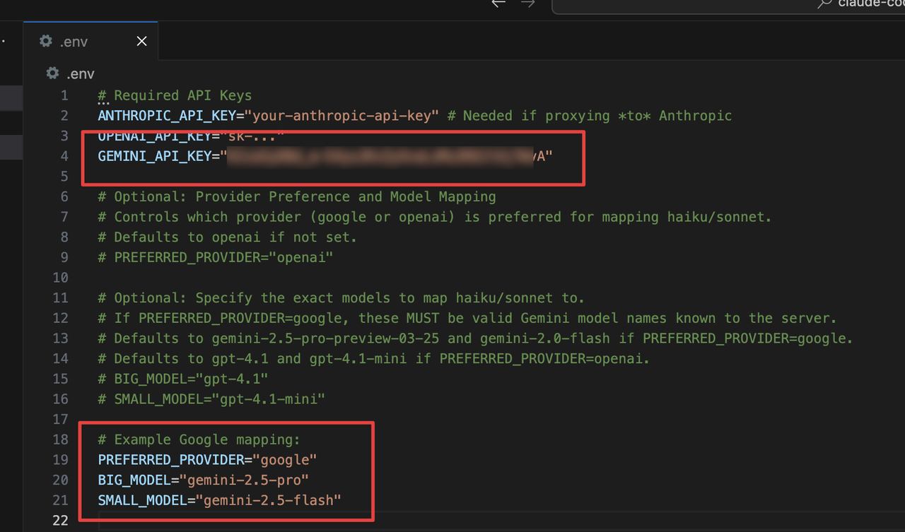Click the comment # Example Google mapping:
Screen dimensions: 905x532
(198, 439)
